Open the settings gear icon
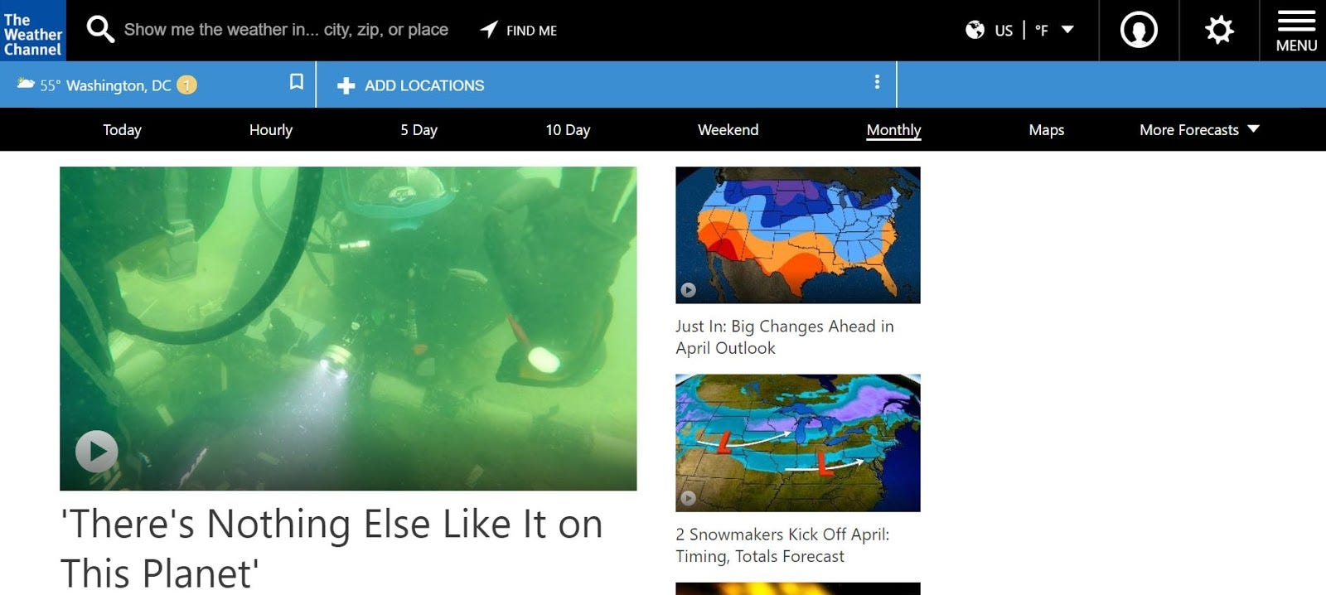Screen dimensions: 1326x595 coord(1219,31)
